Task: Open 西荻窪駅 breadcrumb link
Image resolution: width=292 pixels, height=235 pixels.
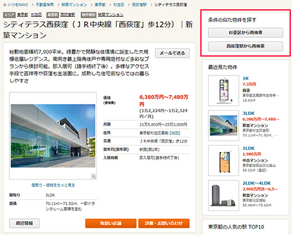Action: coord(140,5)
